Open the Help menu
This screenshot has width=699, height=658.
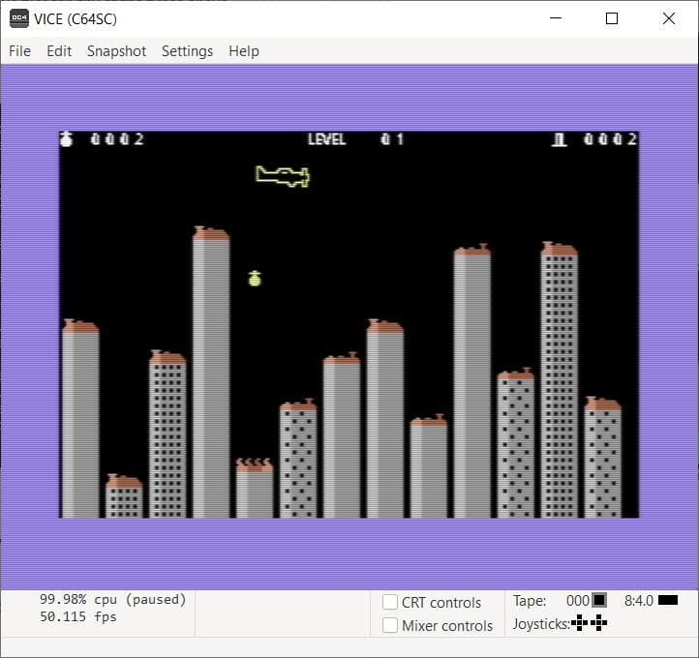click(244, 51)
